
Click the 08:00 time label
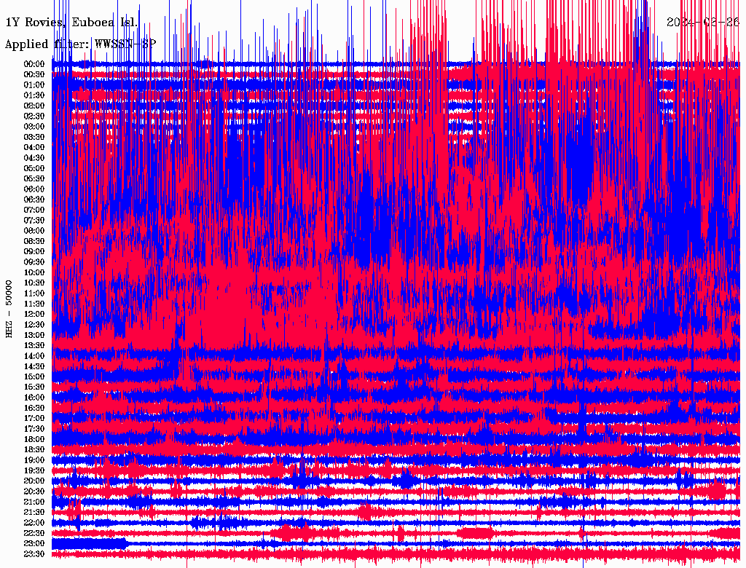point(34,231)
